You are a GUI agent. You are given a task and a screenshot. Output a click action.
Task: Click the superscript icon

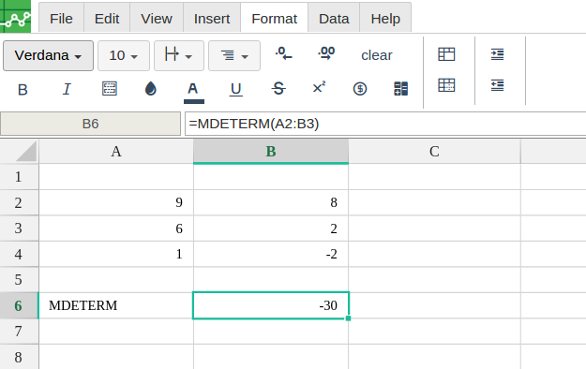point(319,88)
